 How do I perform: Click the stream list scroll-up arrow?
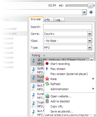[x=91, y=59]
